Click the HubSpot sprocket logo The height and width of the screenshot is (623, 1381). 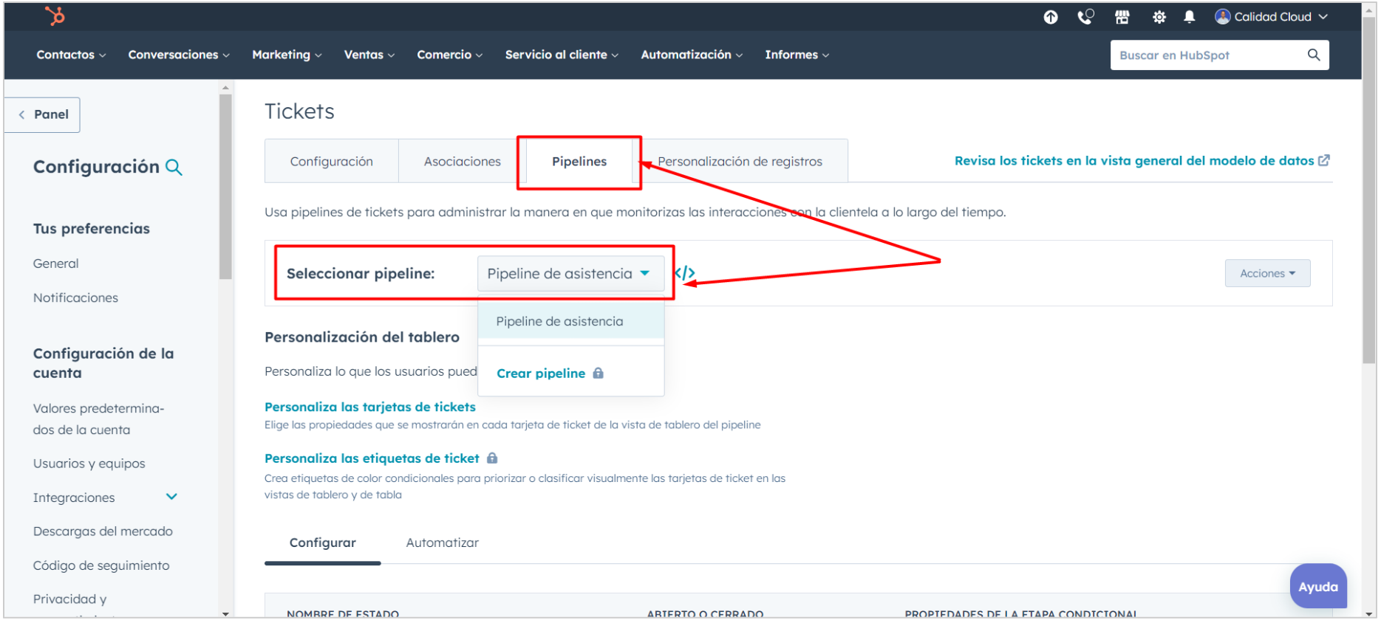tap(55, 16)
